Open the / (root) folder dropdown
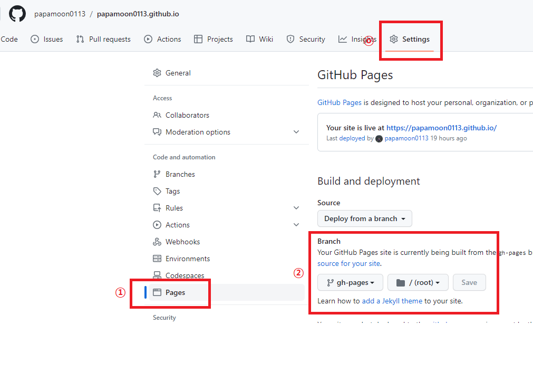Image resolution: width=533 pixels, height=372 pixels. pos(418,282)
